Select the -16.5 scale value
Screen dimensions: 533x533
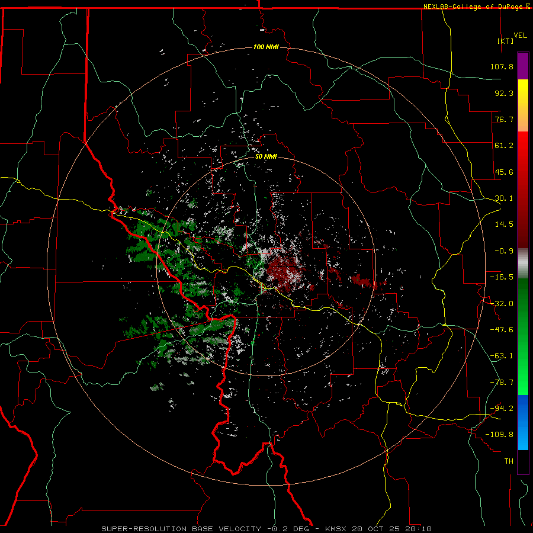tap(502, 277)
